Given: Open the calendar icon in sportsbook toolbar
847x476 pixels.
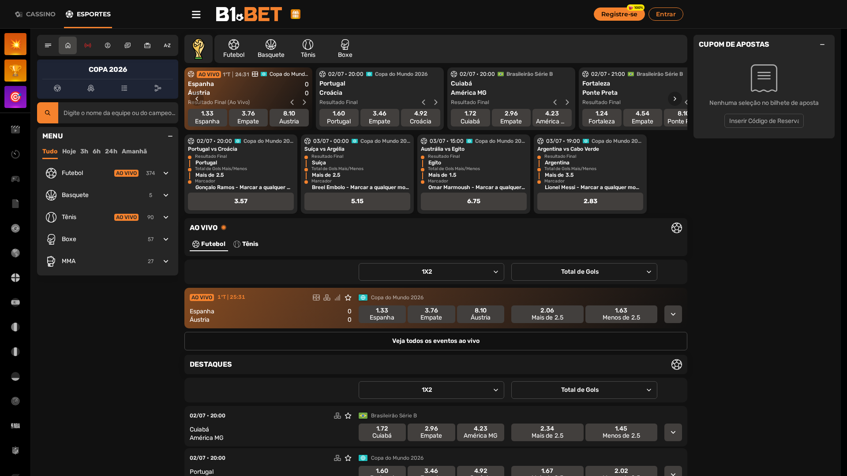Looking at the screenshot, I should tap(147, 45).
